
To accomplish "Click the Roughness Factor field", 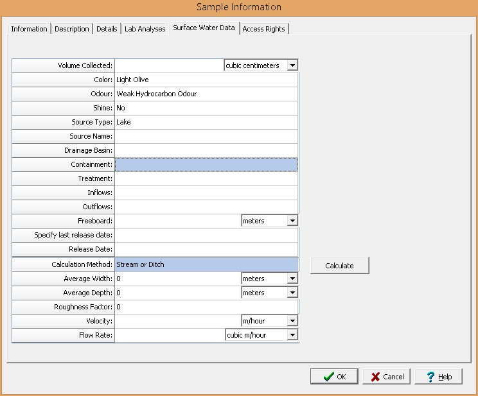I will click(206, 307).
